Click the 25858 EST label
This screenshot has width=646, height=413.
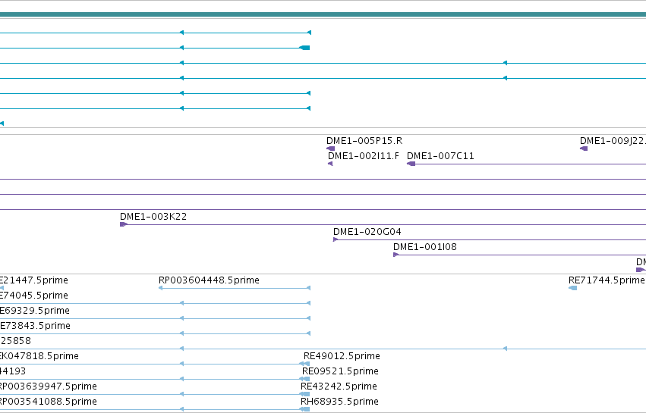pyautogui.click(x=16, y=340)
